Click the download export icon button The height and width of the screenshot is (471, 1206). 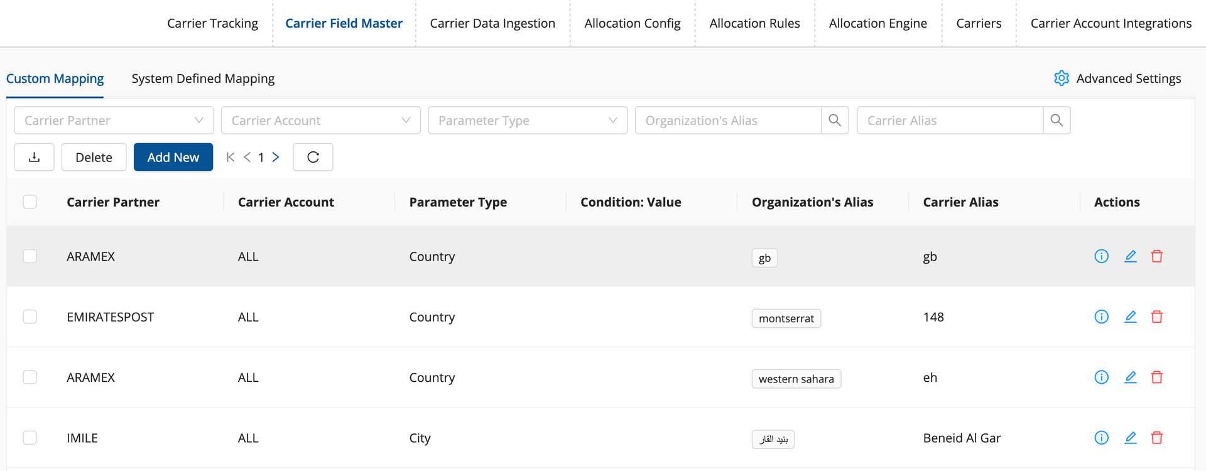click(34, 157)
